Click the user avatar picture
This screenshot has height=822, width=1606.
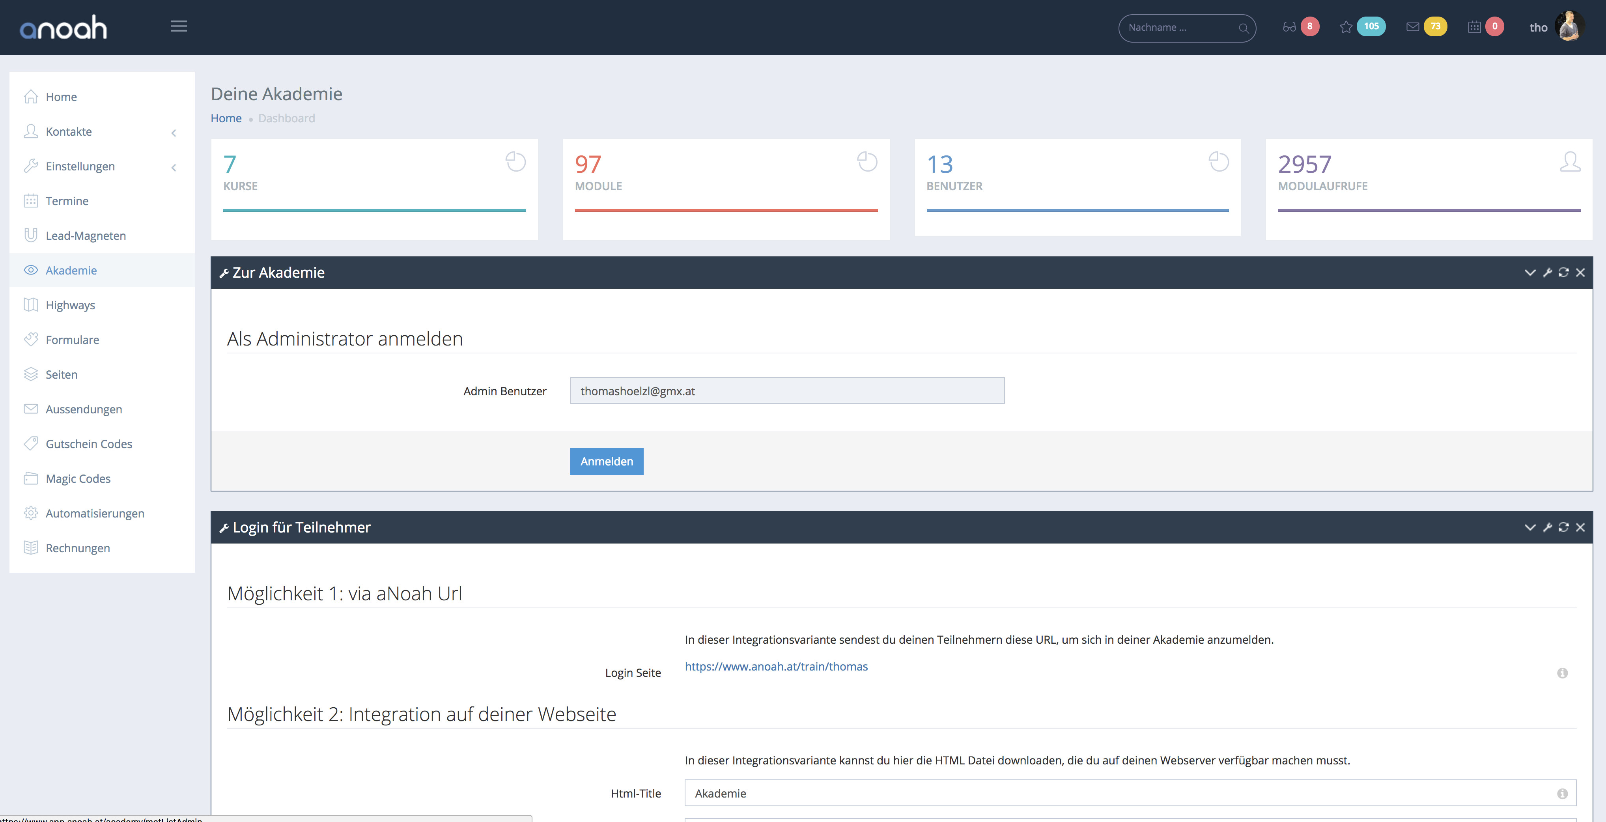(1570, 26)
